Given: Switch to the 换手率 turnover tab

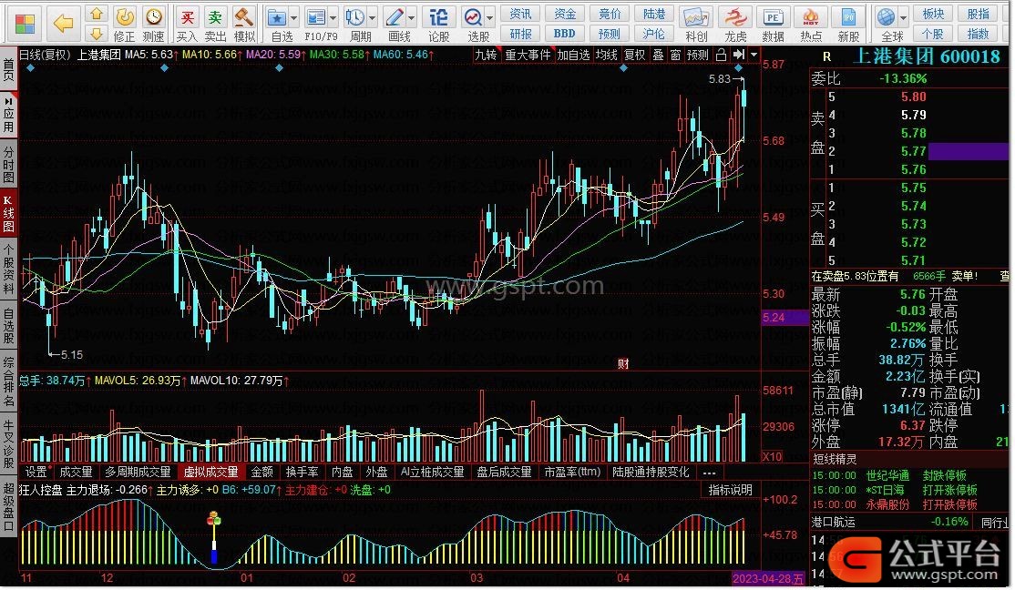Looking at the screenshot, I should pos(302,473).
